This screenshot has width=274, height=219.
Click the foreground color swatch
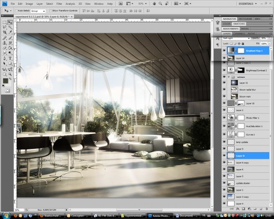5,81
